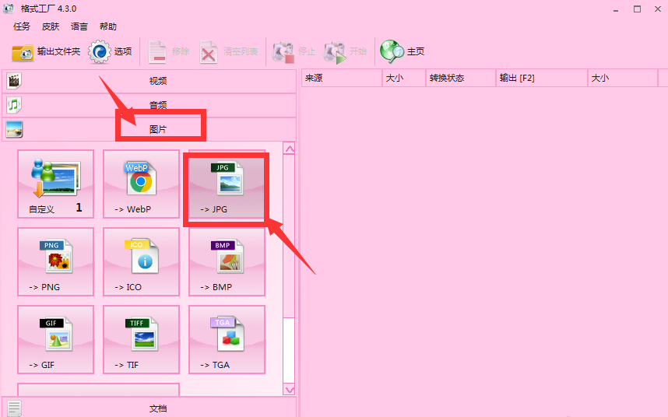The image size is (668, 417).
Task: Click the 开始 start button
Action: point(345,52)
